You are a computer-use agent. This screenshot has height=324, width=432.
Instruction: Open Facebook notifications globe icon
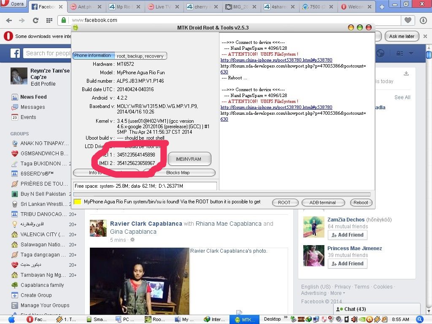381,53
